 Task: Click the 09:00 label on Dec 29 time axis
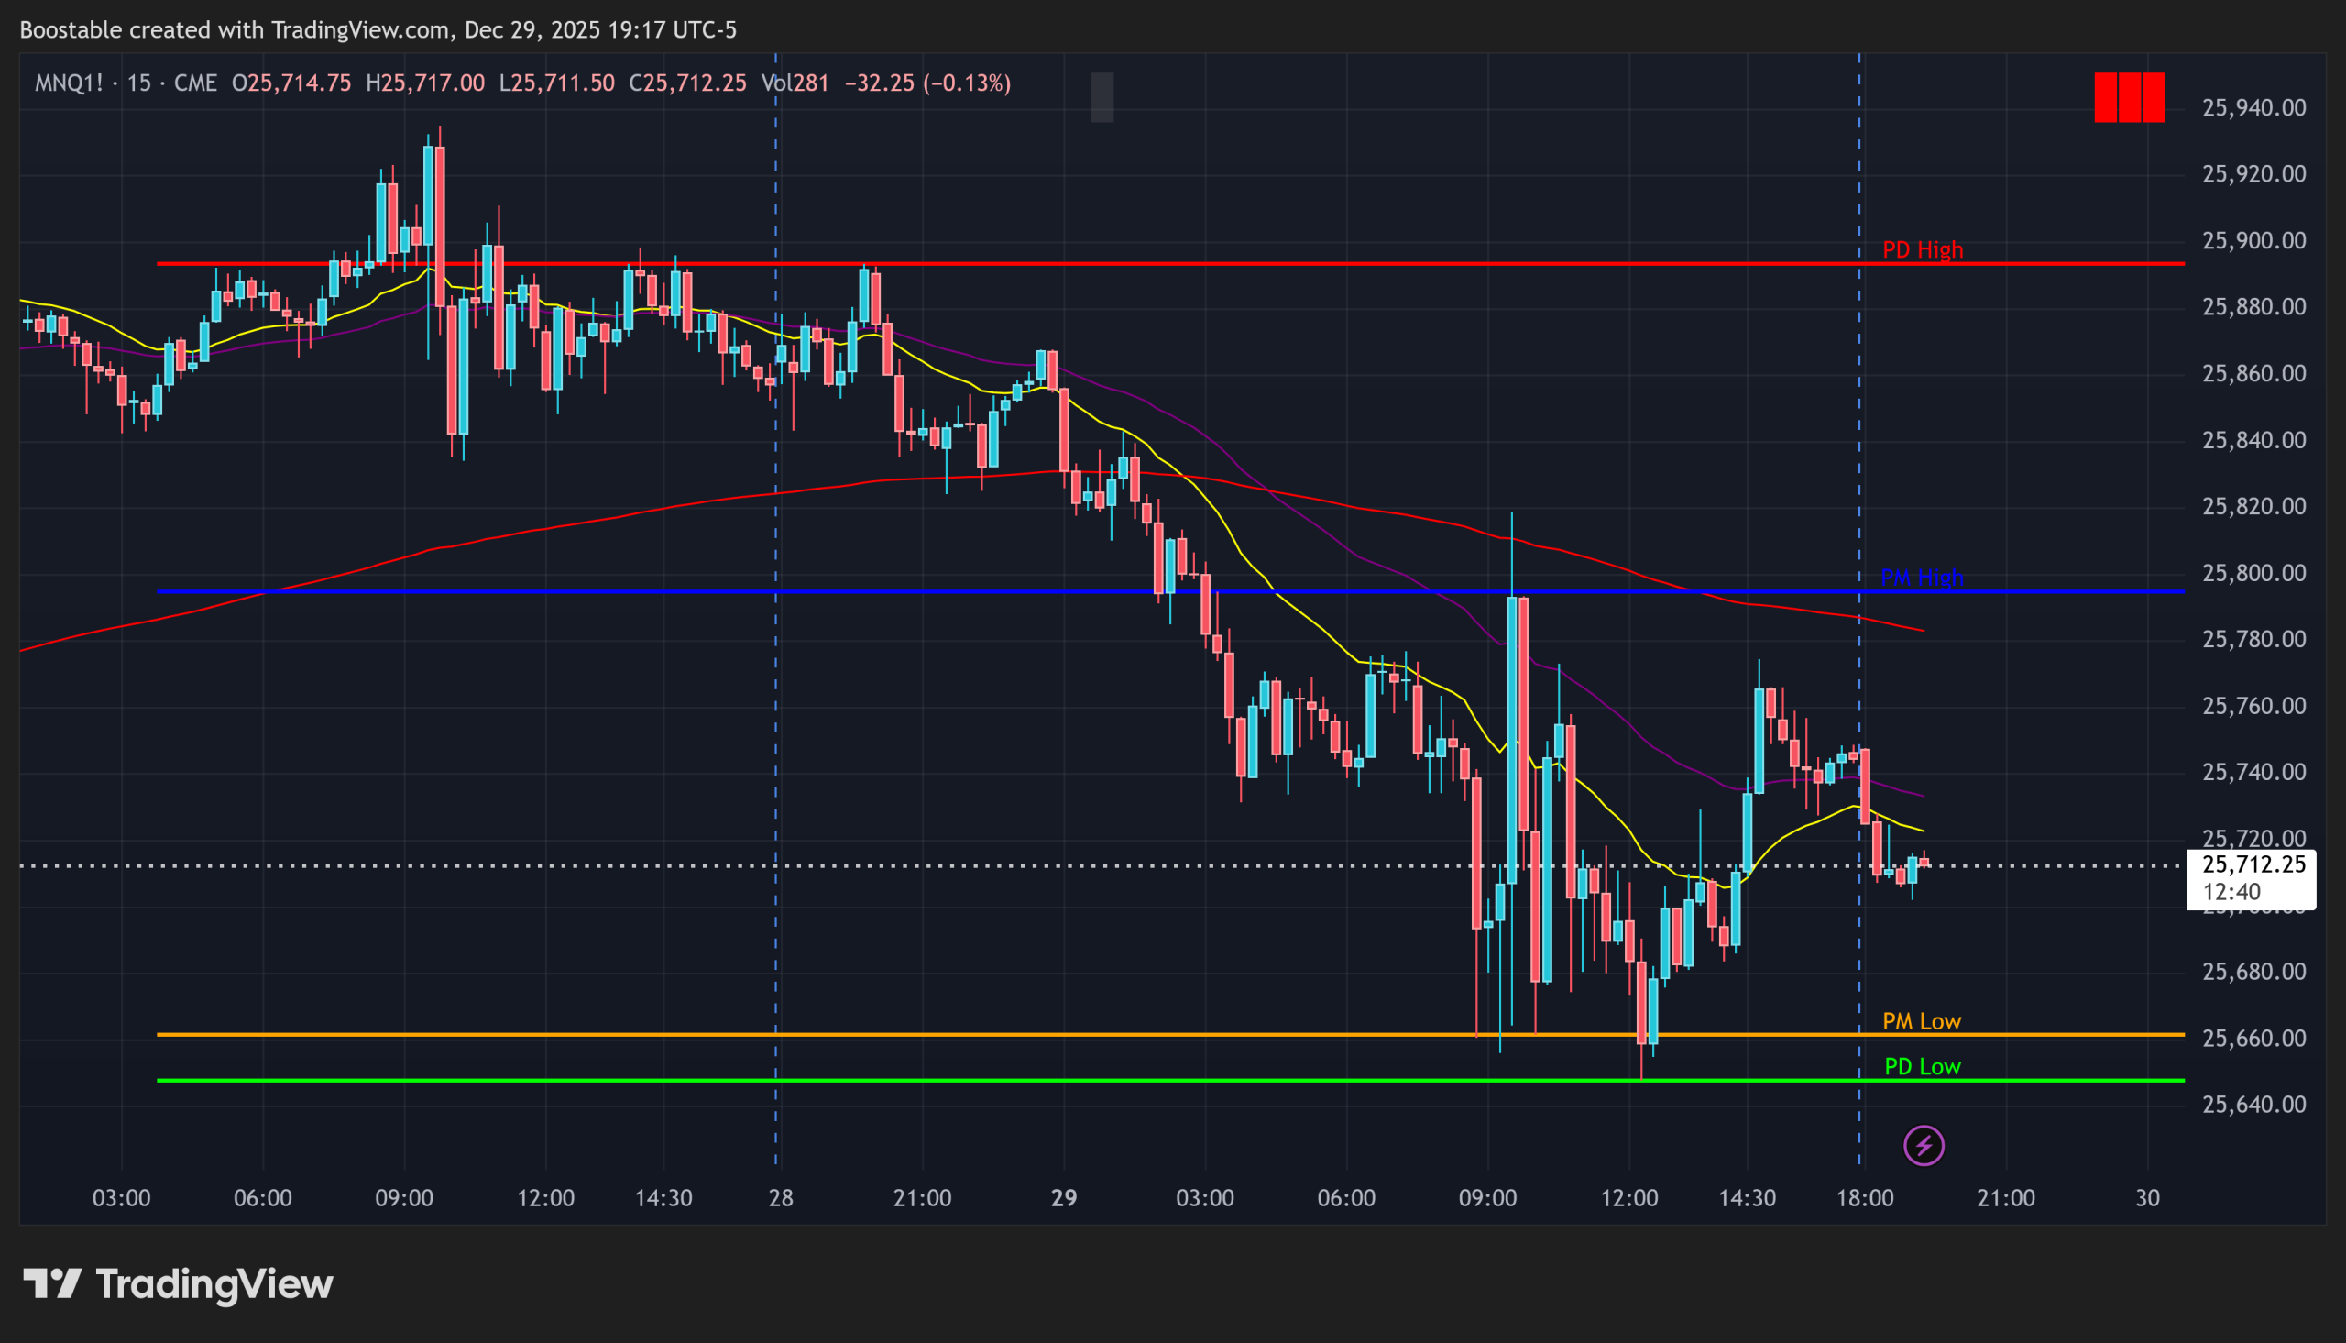[1487, 1198]
